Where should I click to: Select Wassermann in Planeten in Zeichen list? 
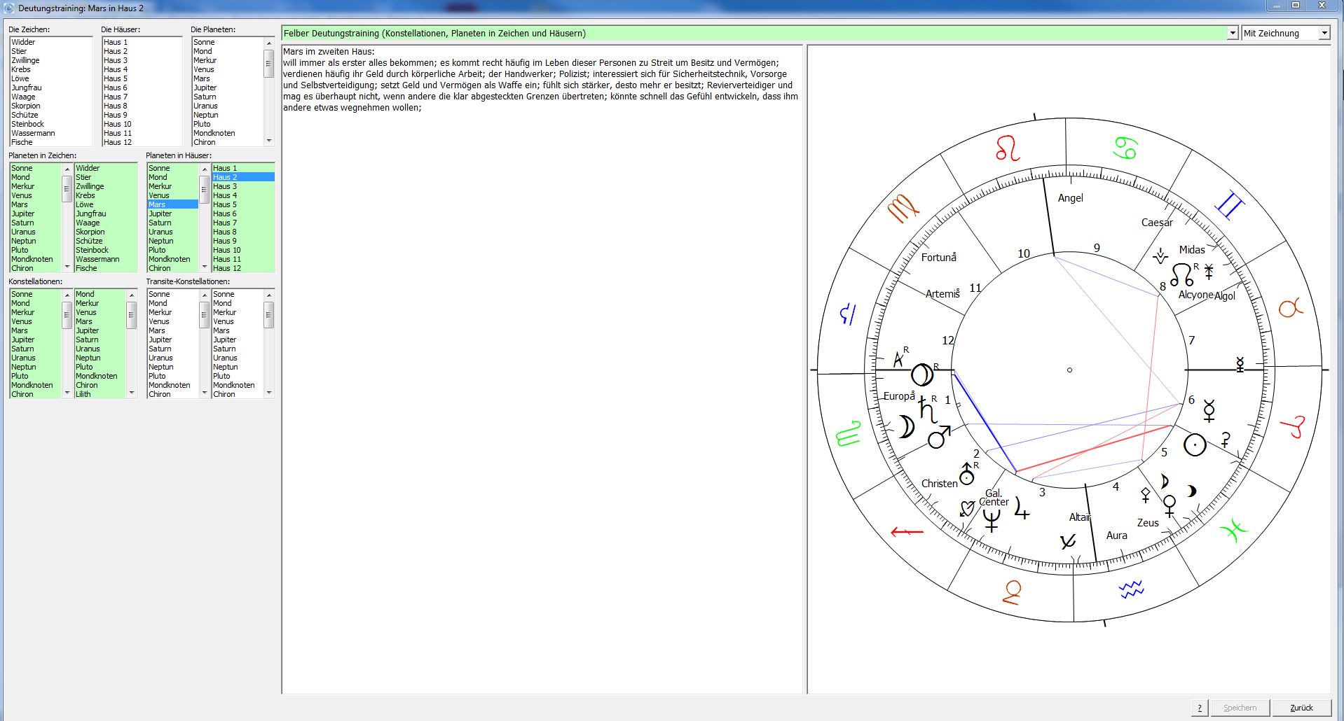[105, 259]
